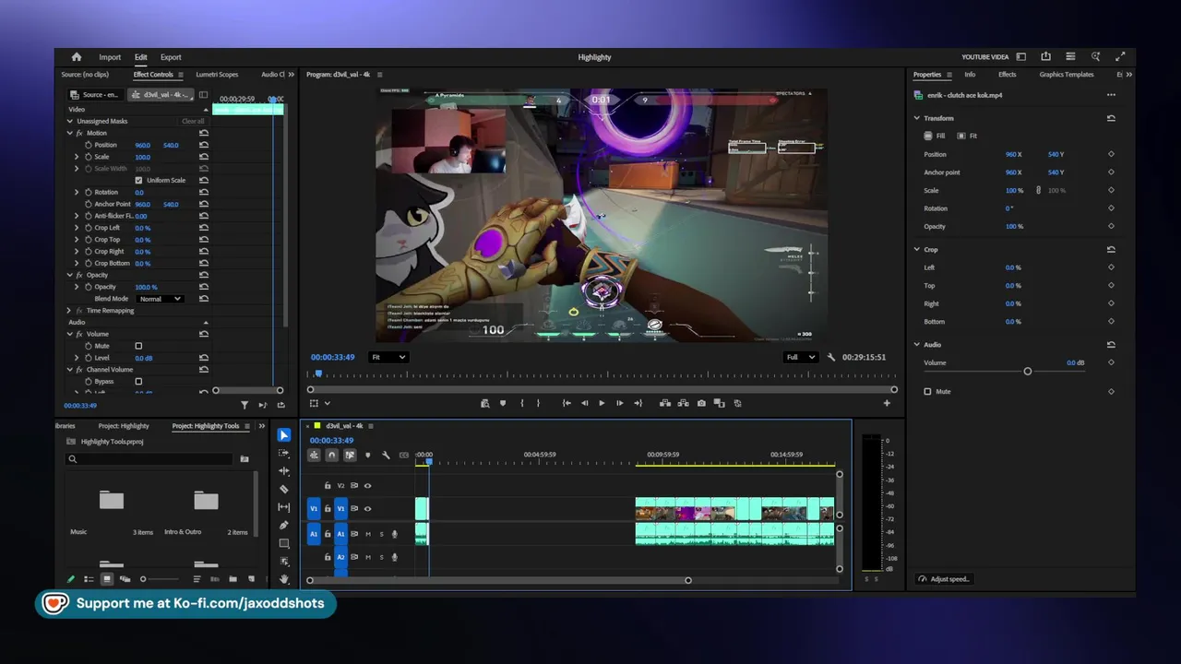Collapse the Motion effect group
1181x664 pixels.
point(69,133)
